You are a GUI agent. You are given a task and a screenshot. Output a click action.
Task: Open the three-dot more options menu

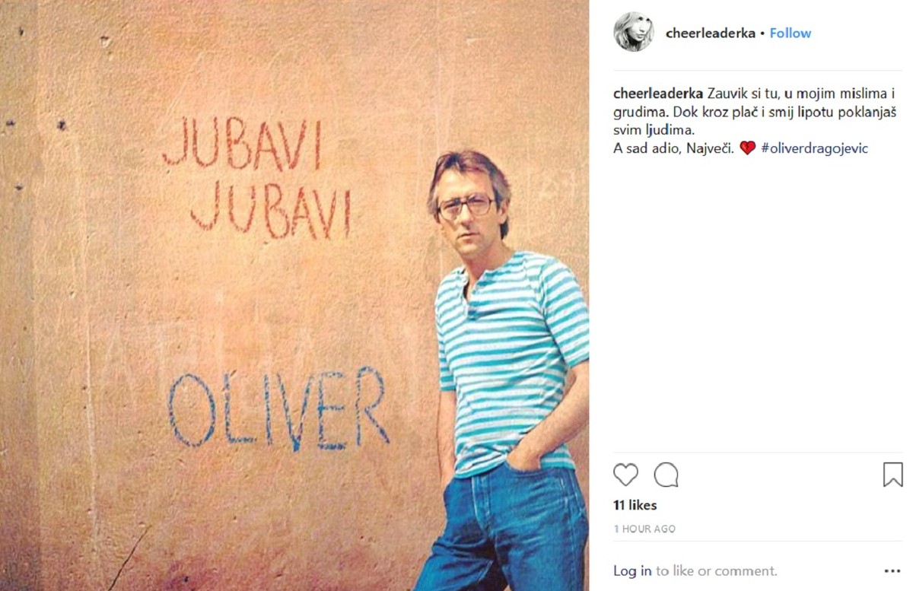892,570
